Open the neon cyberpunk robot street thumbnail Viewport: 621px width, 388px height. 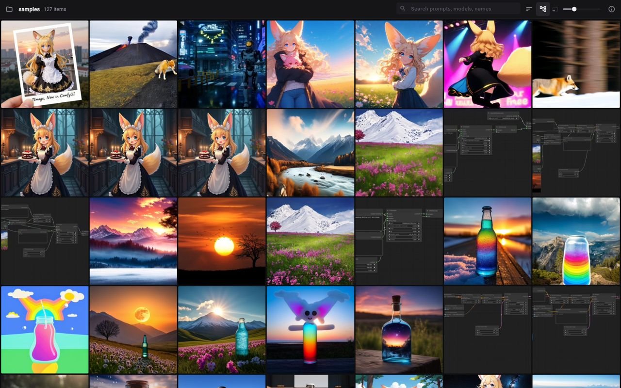pos(222,64)
